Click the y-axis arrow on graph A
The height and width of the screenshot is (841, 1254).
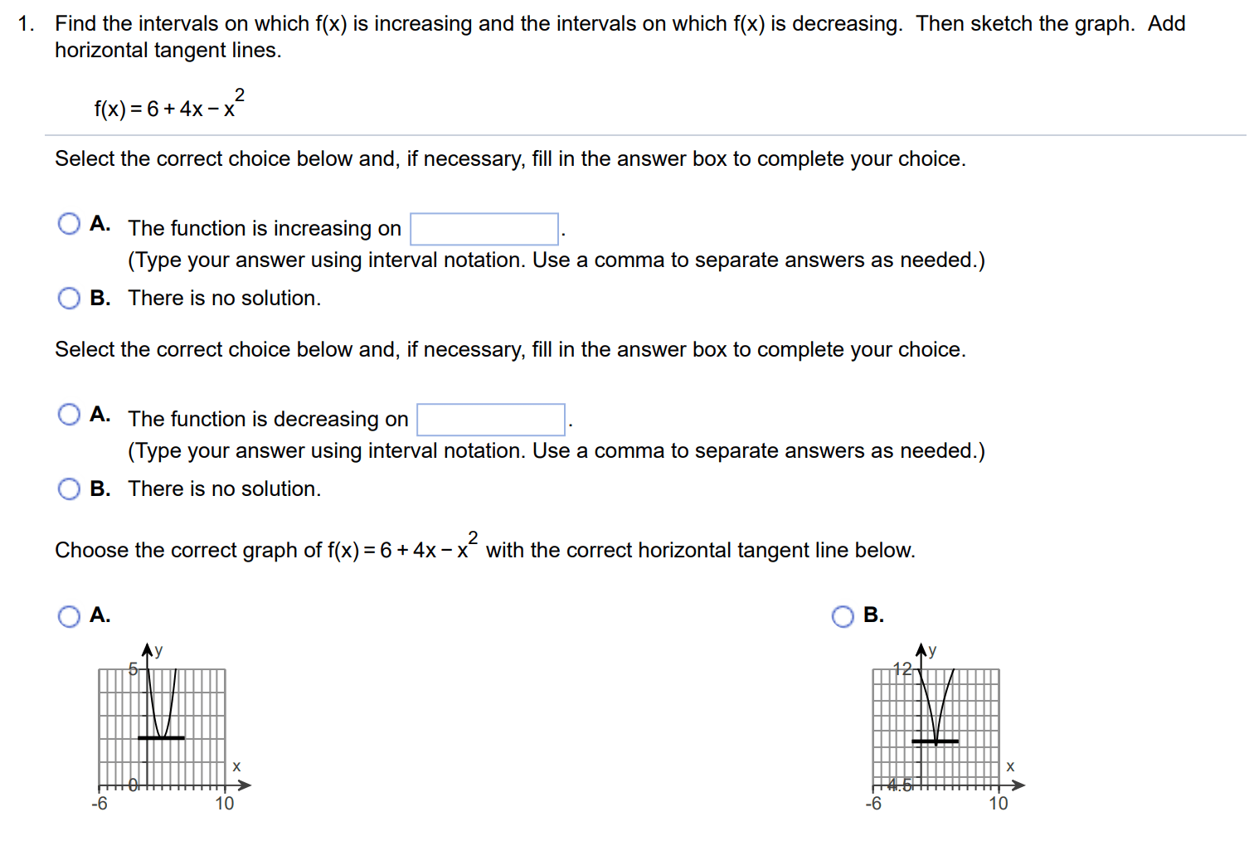[x=148, y=649]
